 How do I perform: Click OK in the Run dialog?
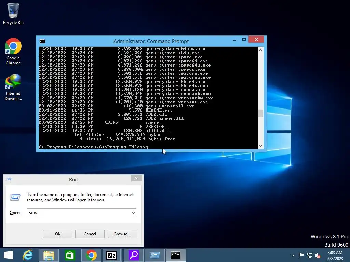tap(57, 234)
